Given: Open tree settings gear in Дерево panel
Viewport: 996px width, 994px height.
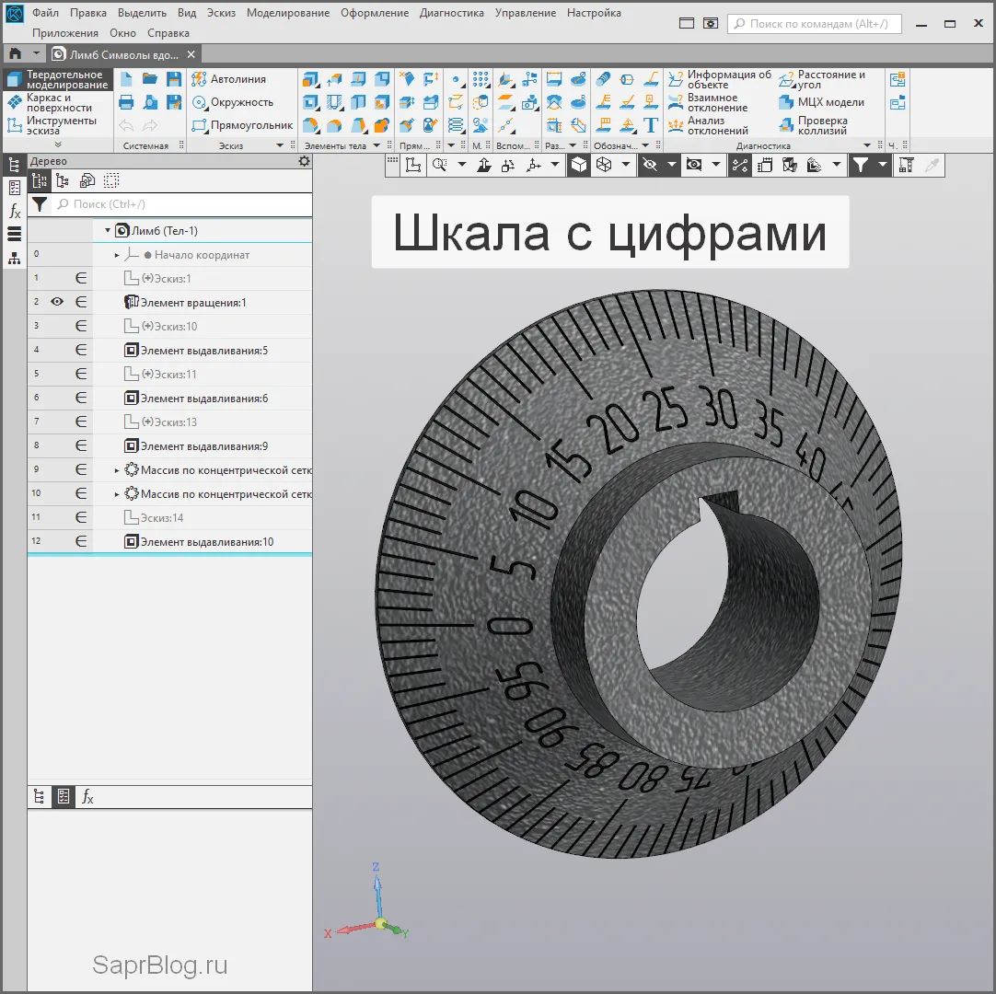Looking at the screenshot, I should [305, 161].
